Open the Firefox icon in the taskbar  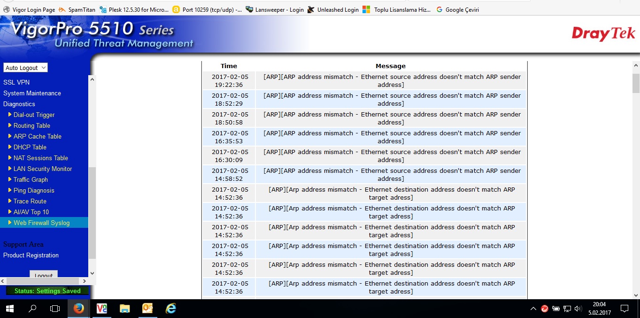(x=78, y=308)
